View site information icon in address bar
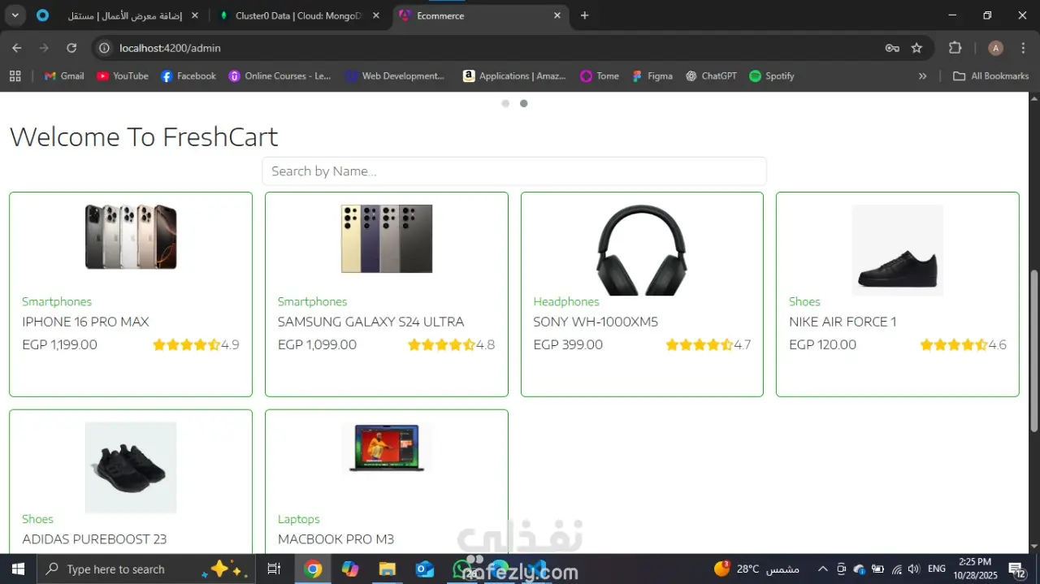 pos(104,48)
